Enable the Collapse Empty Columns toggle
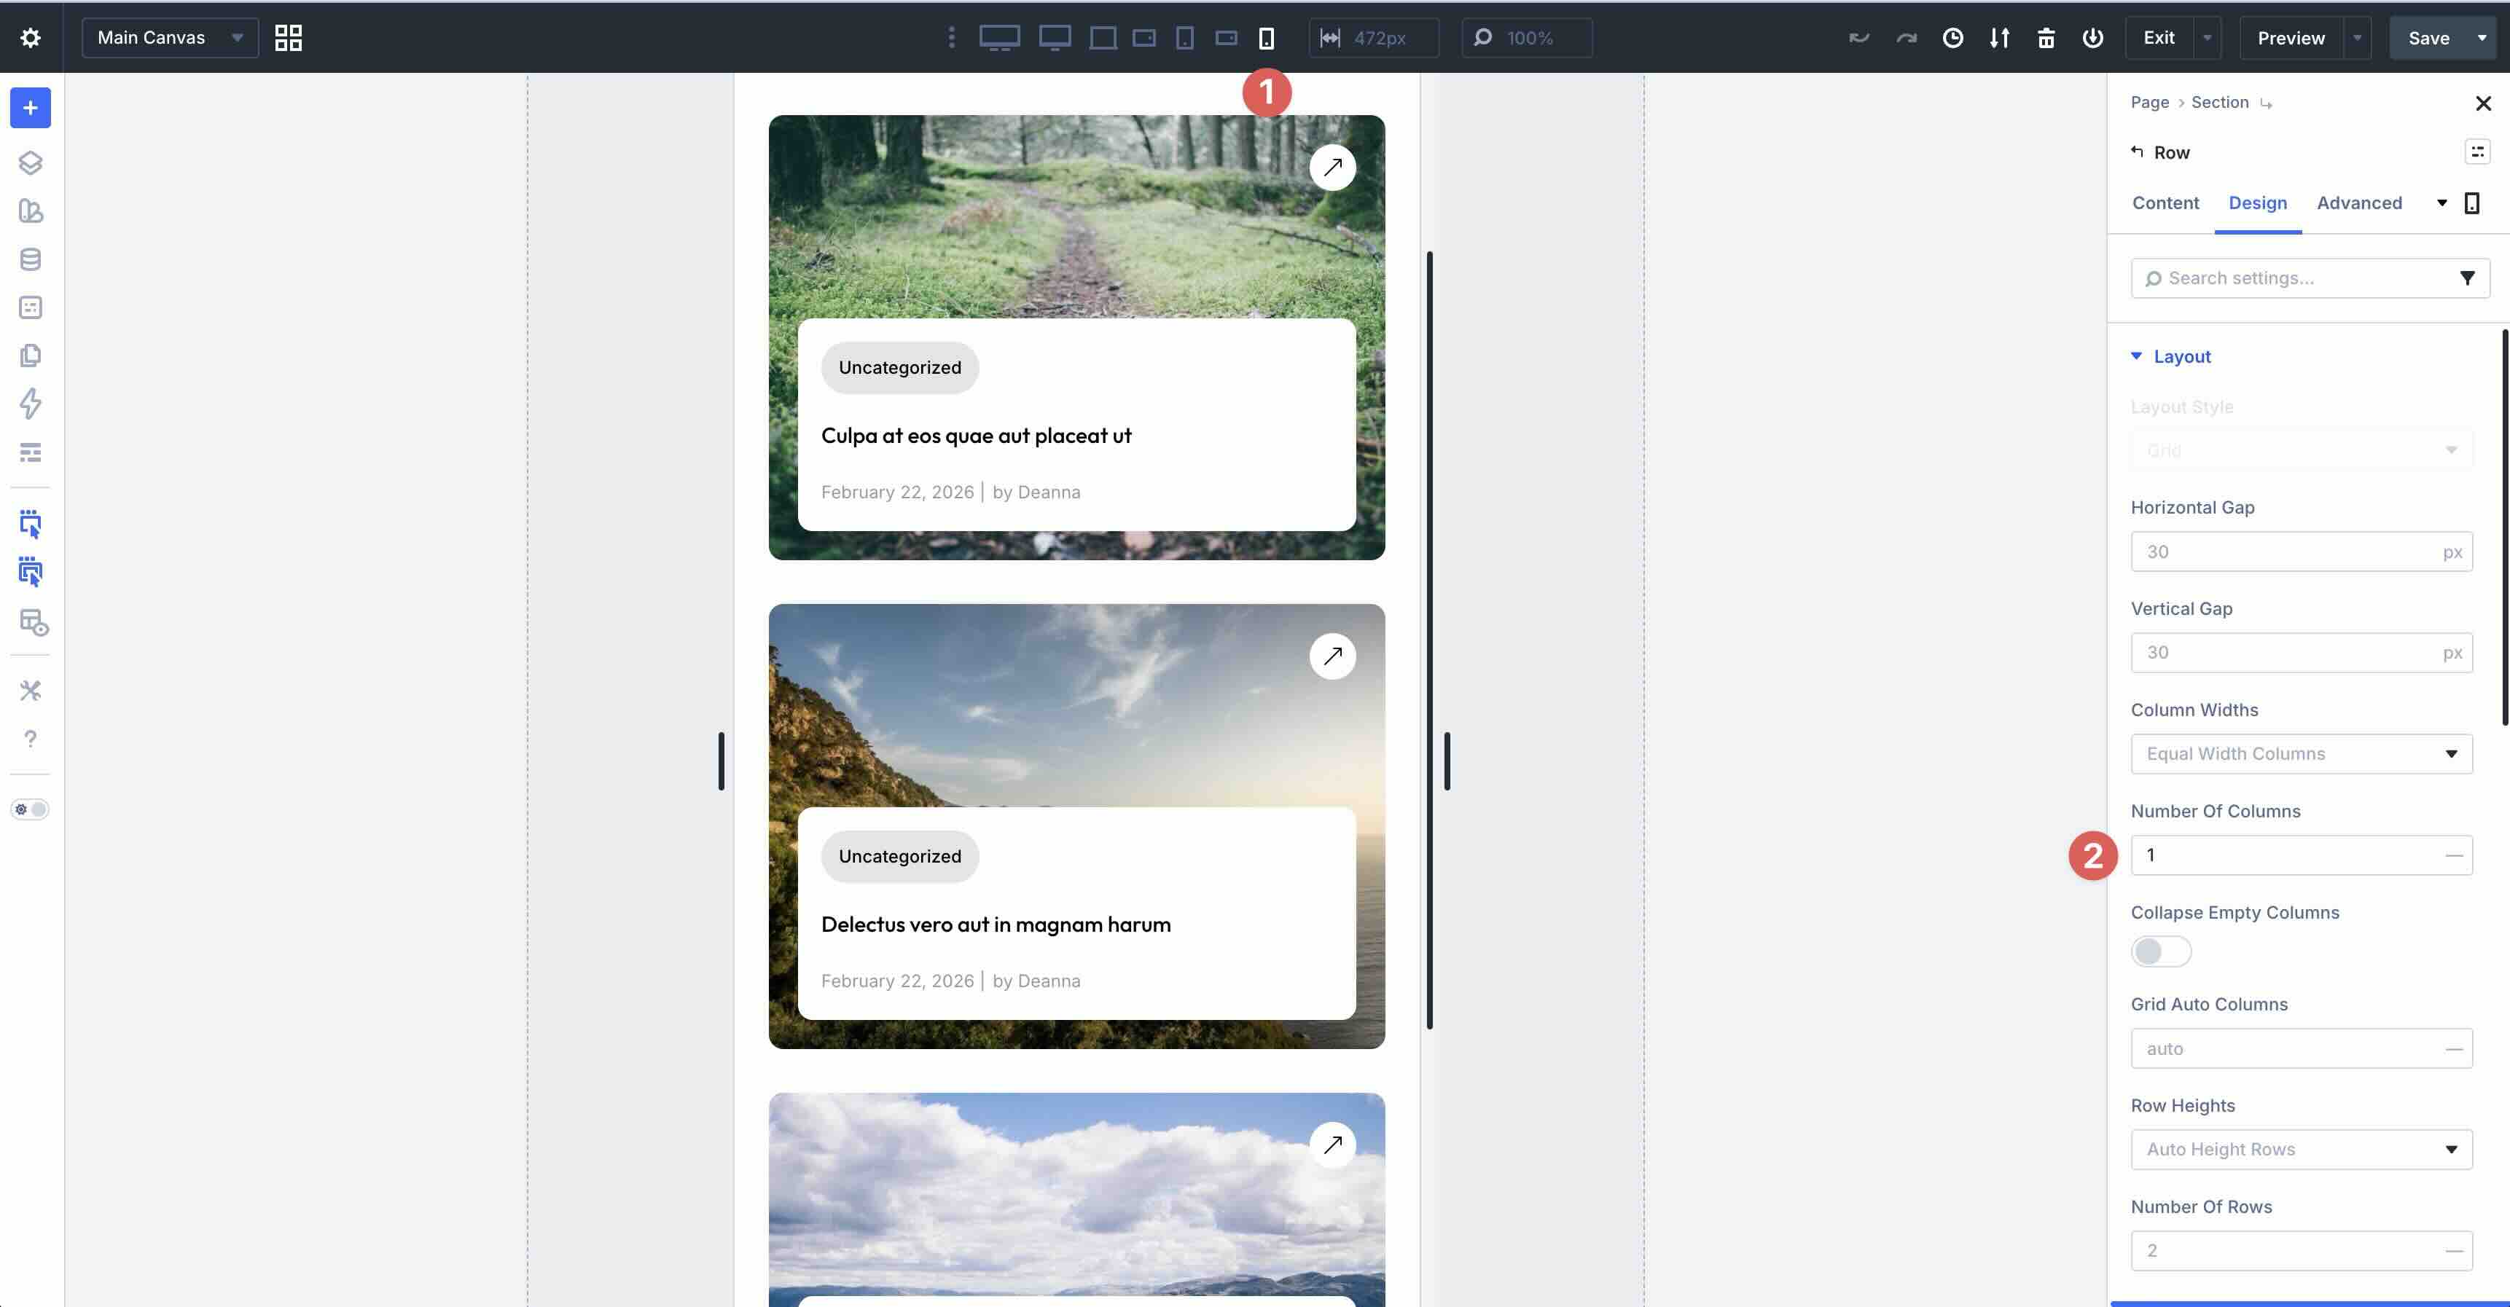The height and width of the screenshot is (1307, 2510). tap(2159, 951)
